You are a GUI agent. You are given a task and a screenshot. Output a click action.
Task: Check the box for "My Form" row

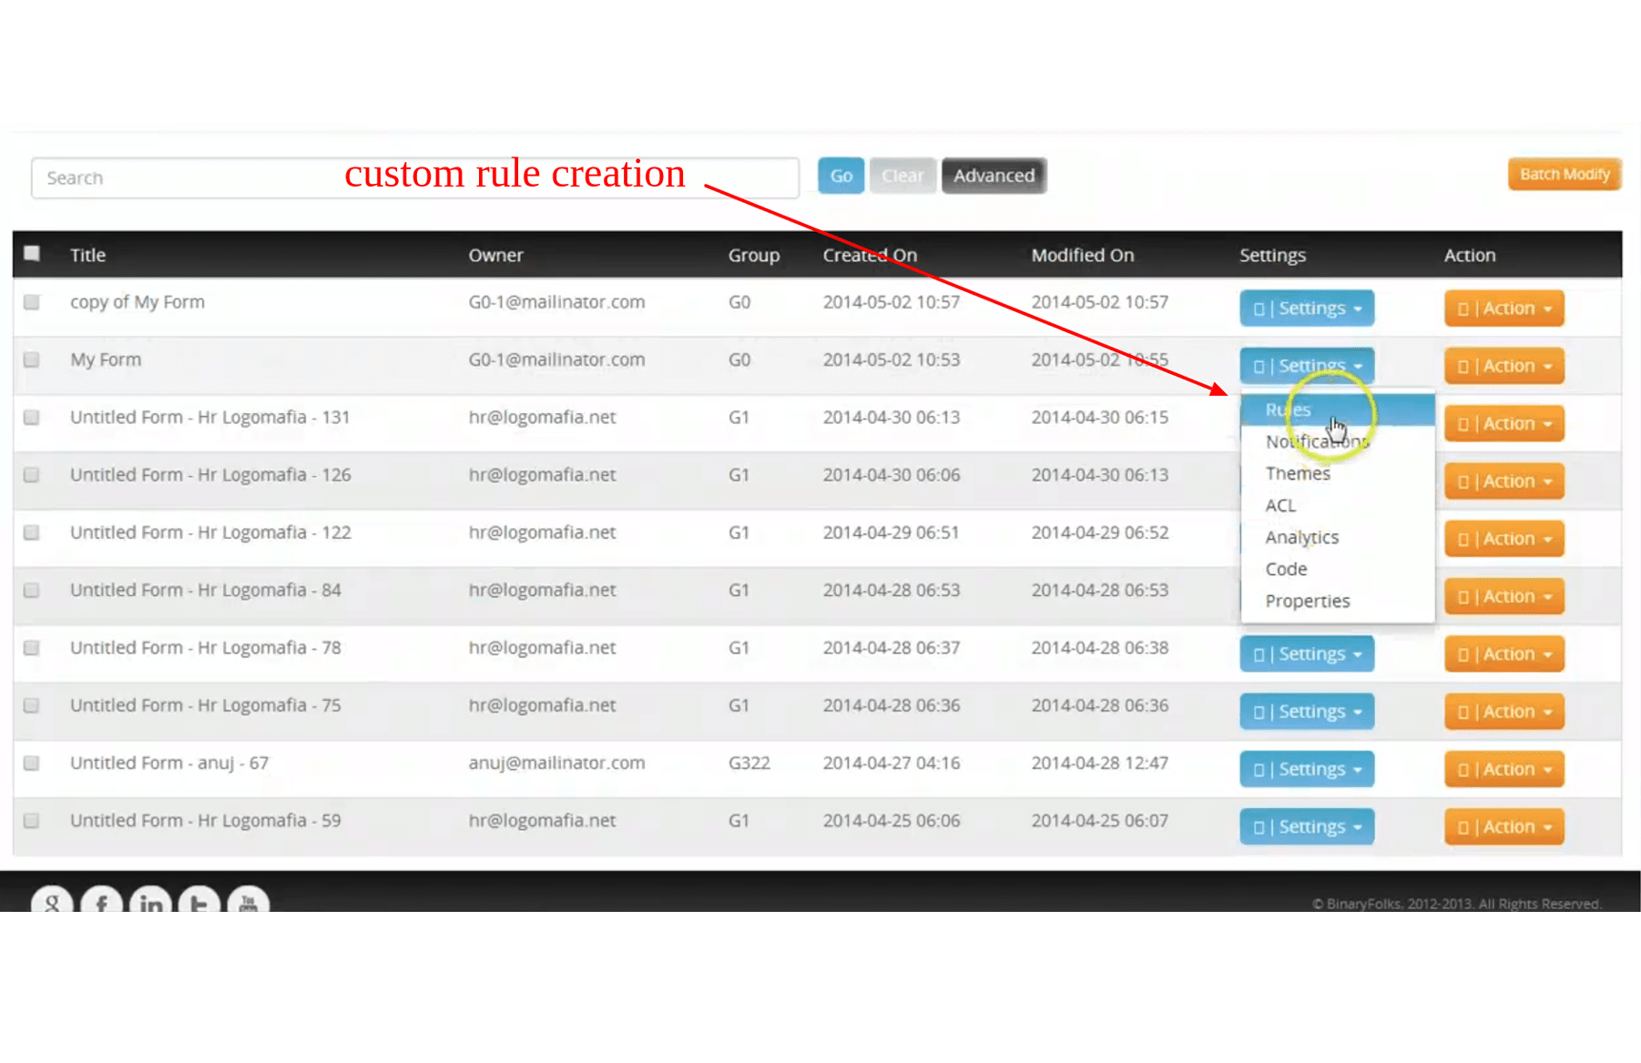tap(32, 359)
